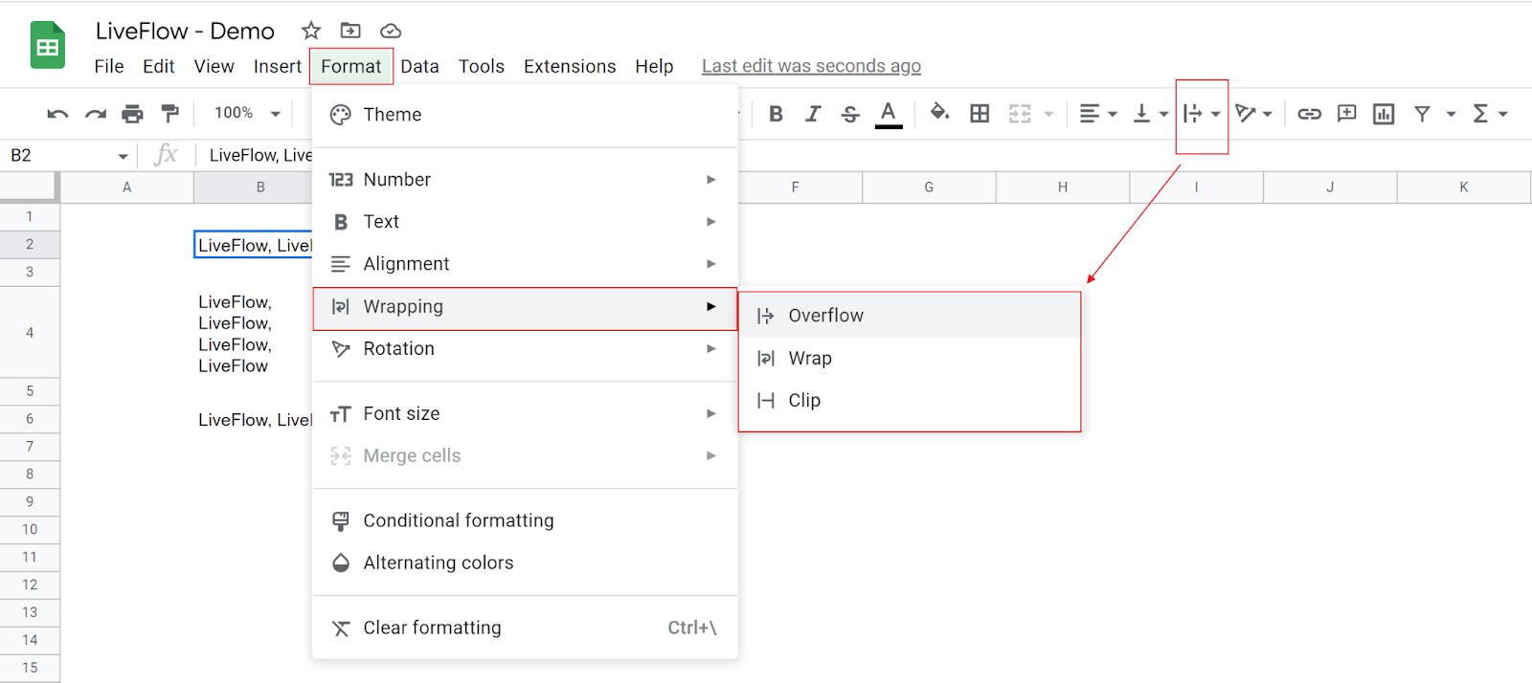Open the Edit menu
This screenshot has width=1532, height=683.
[x=158, y=66]
